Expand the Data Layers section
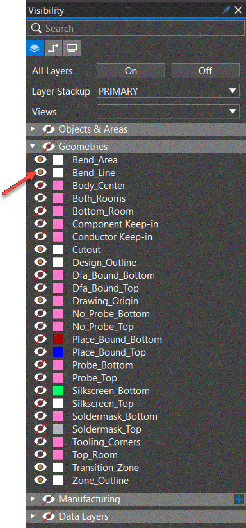The width and height of the screenshot is (246, 528). click(x=33, y=516)
